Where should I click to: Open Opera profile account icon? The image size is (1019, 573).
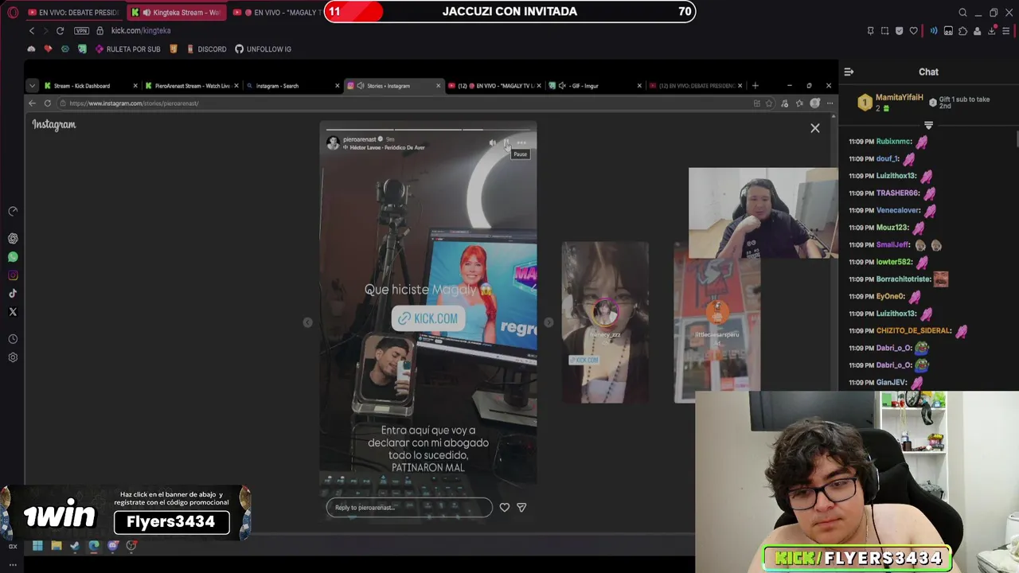978,31
